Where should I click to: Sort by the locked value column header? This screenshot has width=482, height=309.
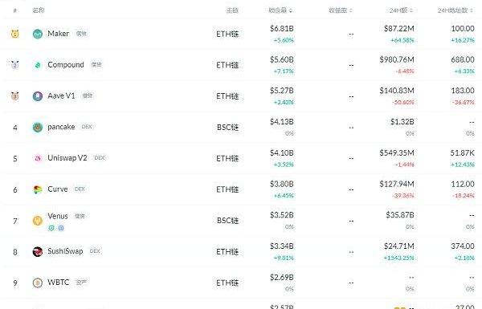click(280, 10)
